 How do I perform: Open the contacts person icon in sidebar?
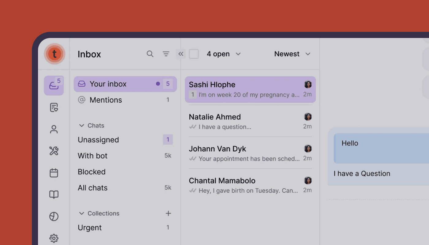pos(54,129)
